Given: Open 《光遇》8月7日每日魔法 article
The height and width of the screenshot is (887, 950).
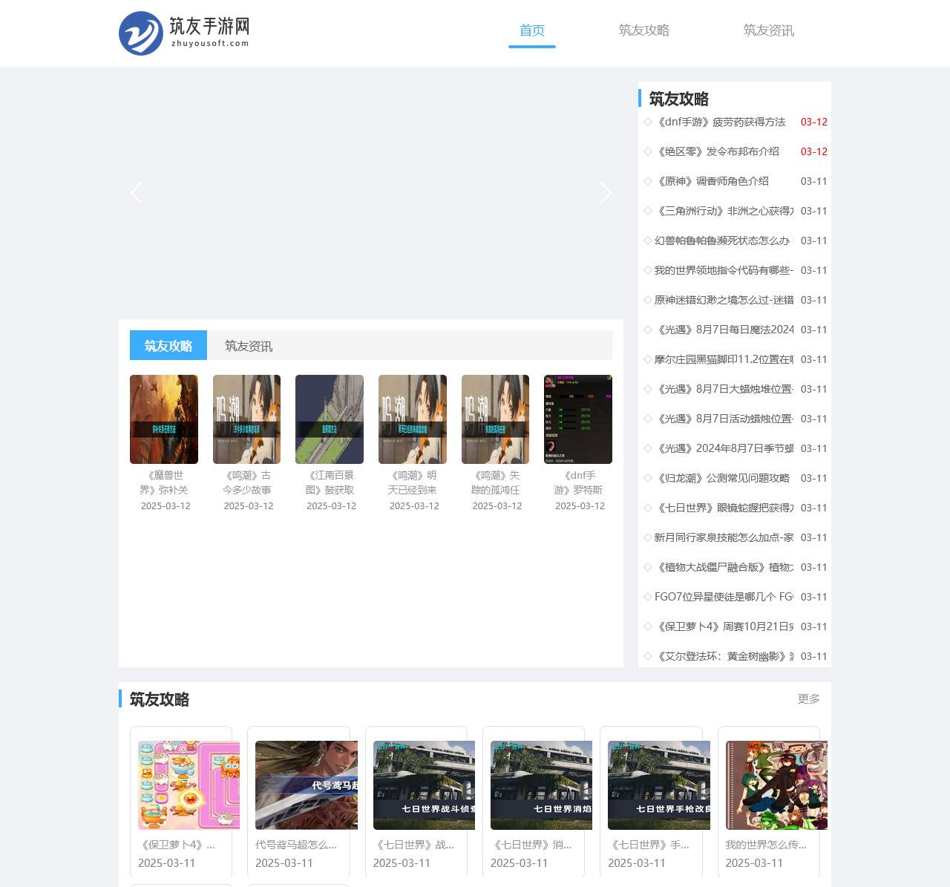Looking at the screenshot, I should point(724,330).
